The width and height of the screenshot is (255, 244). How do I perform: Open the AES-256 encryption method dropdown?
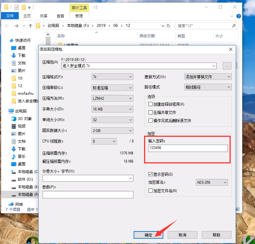pyautogui.click(x=212, y=182)
